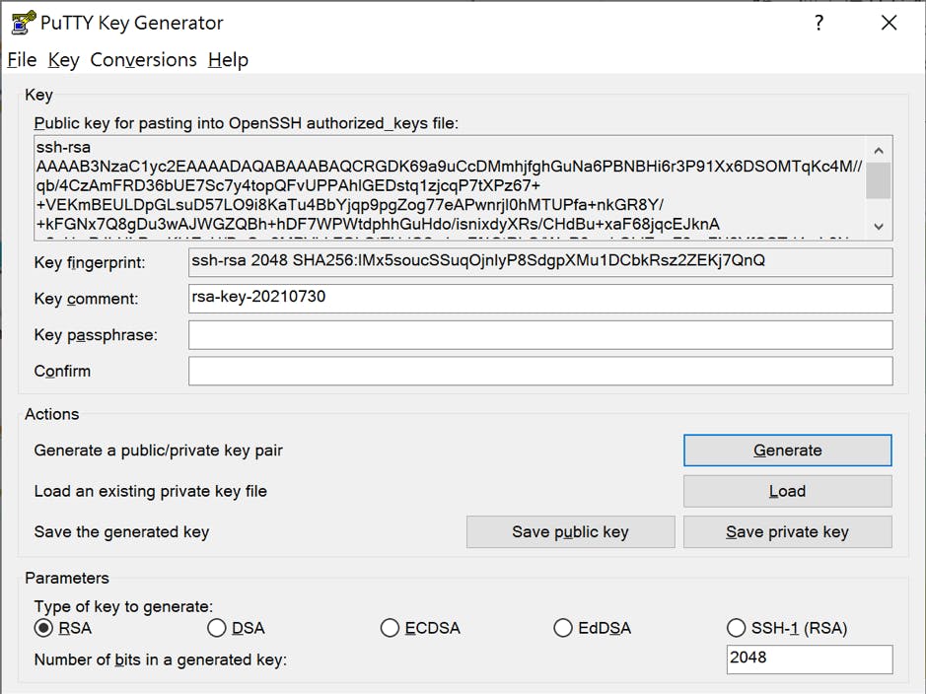Choose the ECDSA key type option
The width and height of the screenshot is (926, 694).
[x=390, y=628]
